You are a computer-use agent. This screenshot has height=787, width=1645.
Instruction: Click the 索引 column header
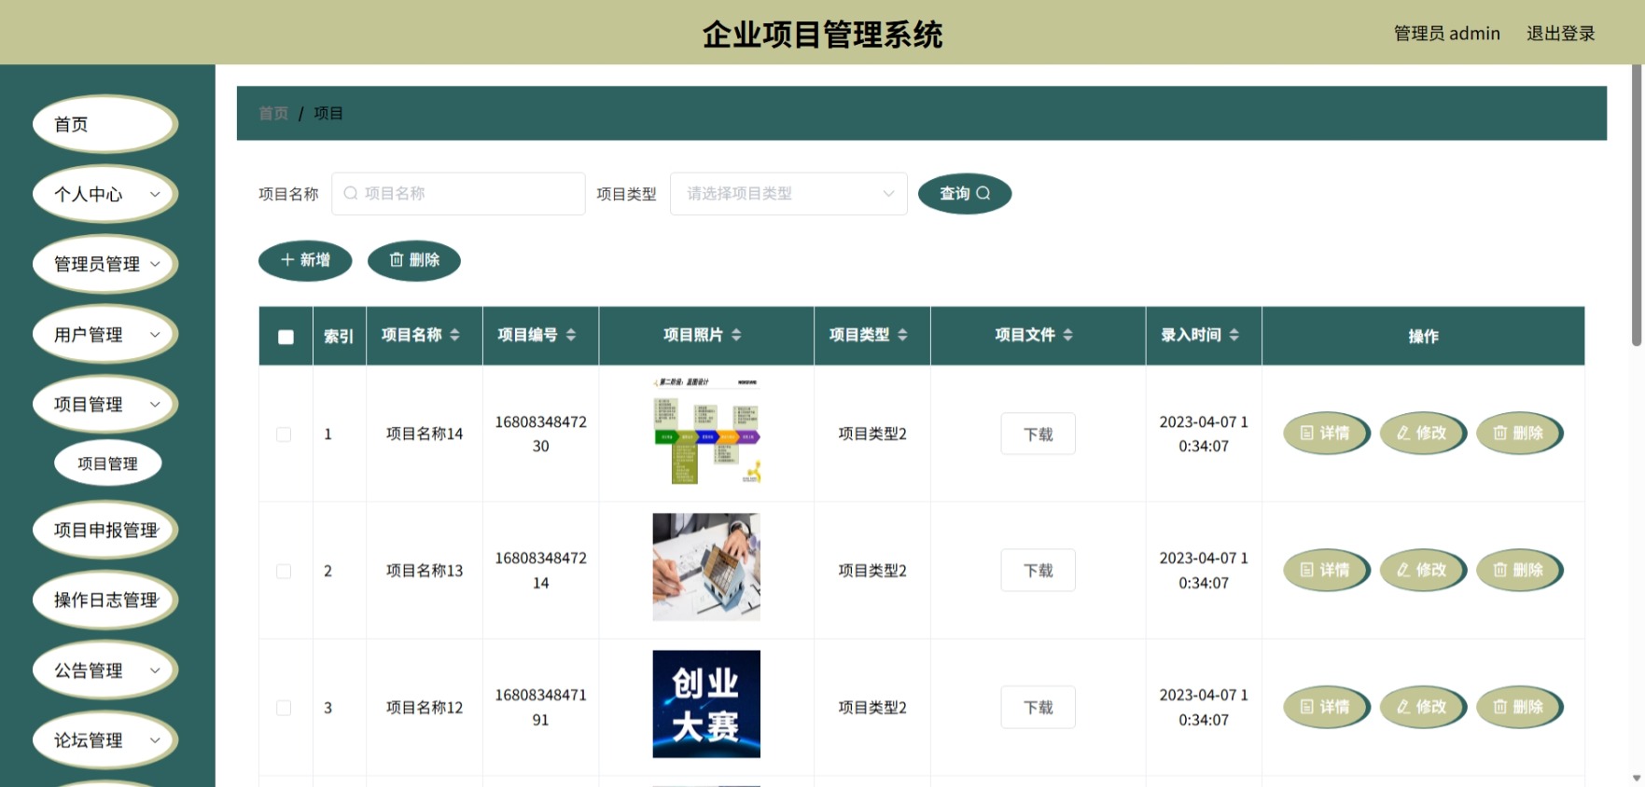(339, 337)
